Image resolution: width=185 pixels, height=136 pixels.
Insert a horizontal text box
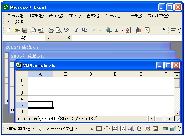(115, 129)
